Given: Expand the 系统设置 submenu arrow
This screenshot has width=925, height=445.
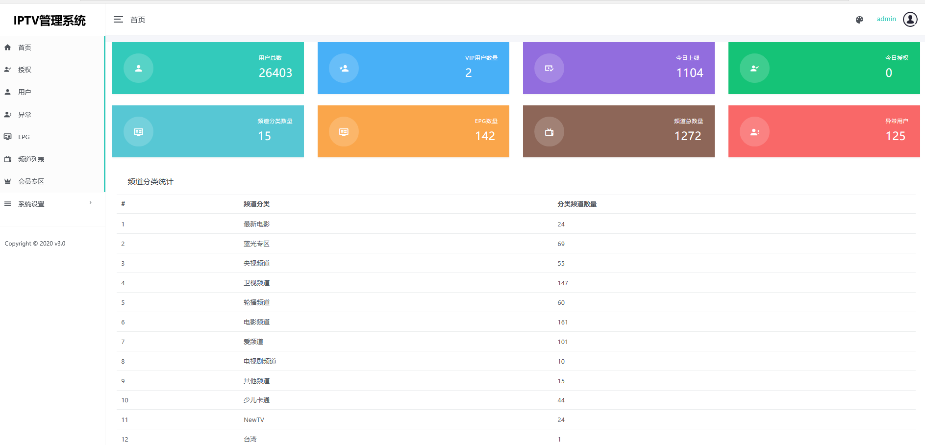Looking at the screenshot, I should 91,203.
